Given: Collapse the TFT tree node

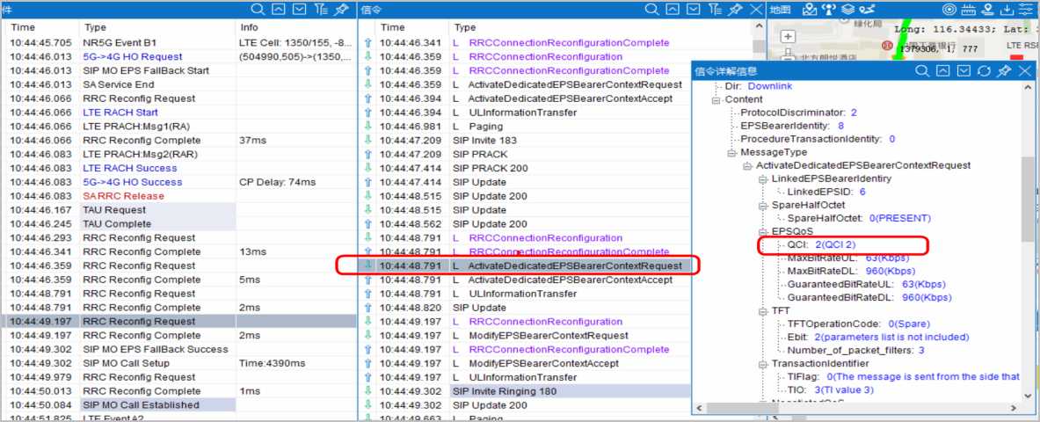Looking at the screenshot, I should 763,311.
